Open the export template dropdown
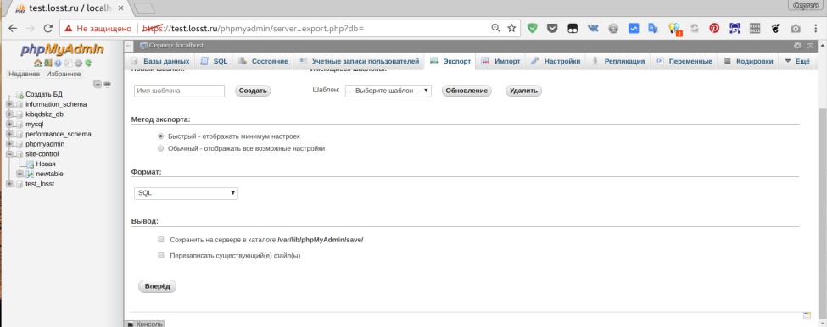 coord(388,91)
